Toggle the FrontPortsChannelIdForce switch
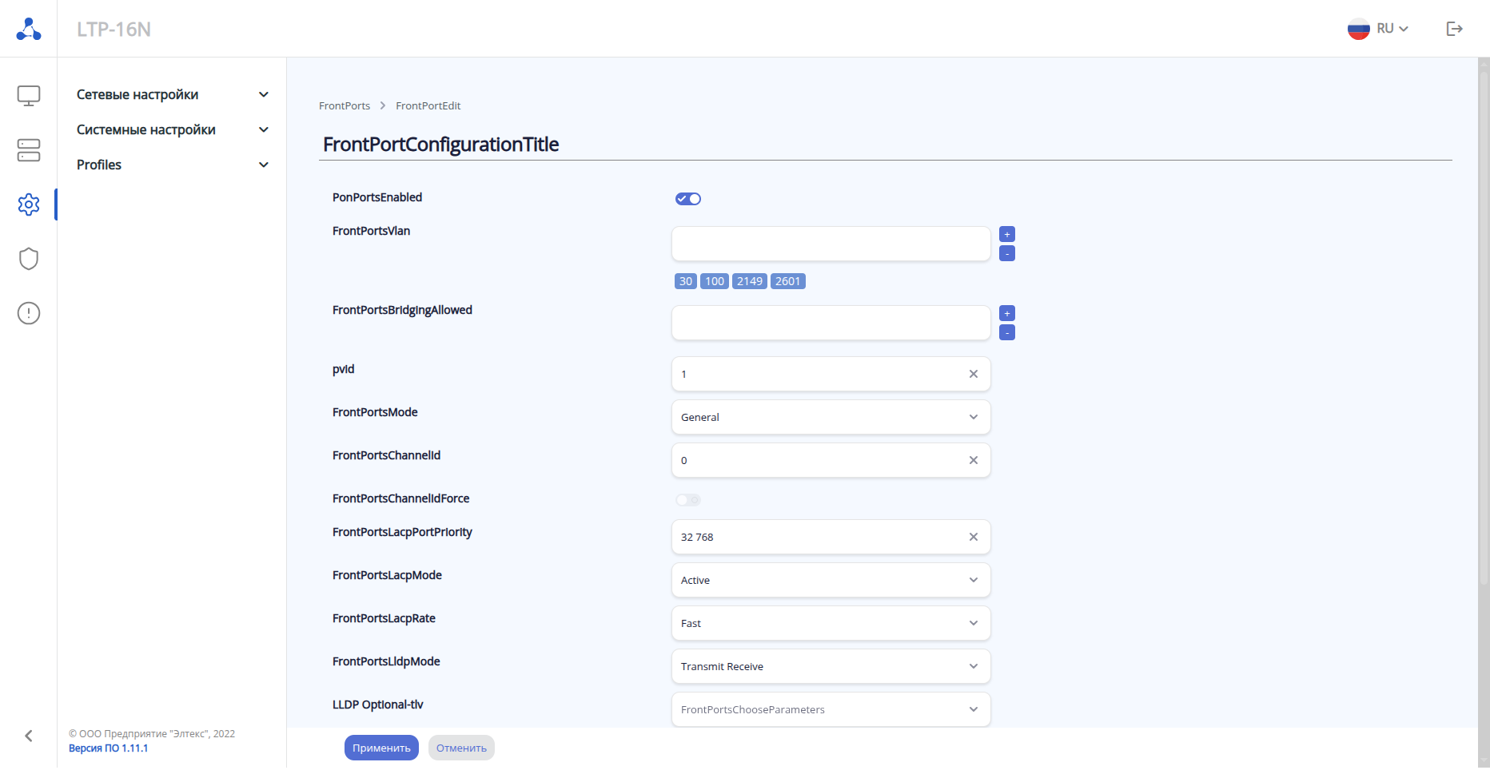Screen dimensions: 1490x770 (687, 500)
